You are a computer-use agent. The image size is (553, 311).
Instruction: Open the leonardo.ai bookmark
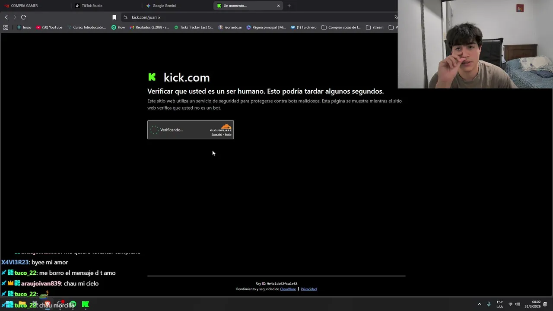pyautogui.click(x=230, y=27)
